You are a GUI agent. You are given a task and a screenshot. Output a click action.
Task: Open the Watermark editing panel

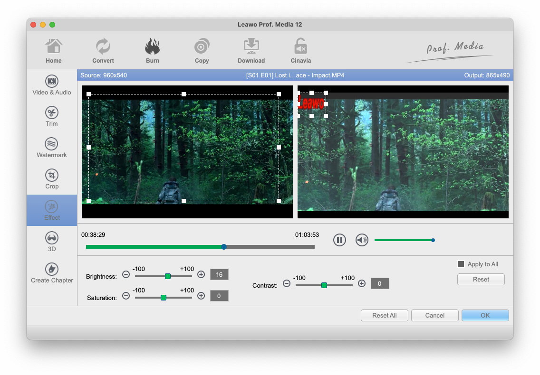click(x=52, y=148)
